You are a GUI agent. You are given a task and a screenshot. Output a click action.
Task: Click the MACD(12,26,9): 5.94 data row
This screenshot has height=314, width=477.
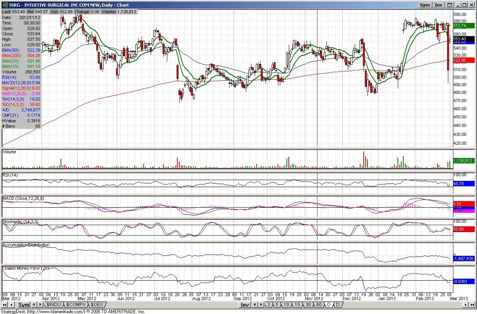tap(21, 83)
